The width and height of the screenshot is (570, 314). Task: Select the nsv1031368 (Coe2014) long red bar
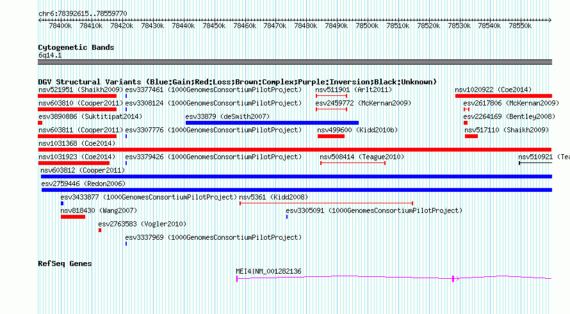[295, 150]
